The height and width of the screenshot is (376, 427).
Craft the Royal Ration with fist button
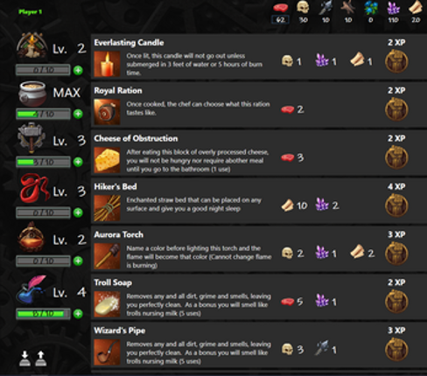[396, 109]
